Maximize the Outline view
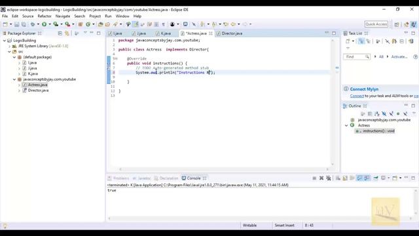Image resolution: width=419 pixels, height=236 pixels. (413, 106)
